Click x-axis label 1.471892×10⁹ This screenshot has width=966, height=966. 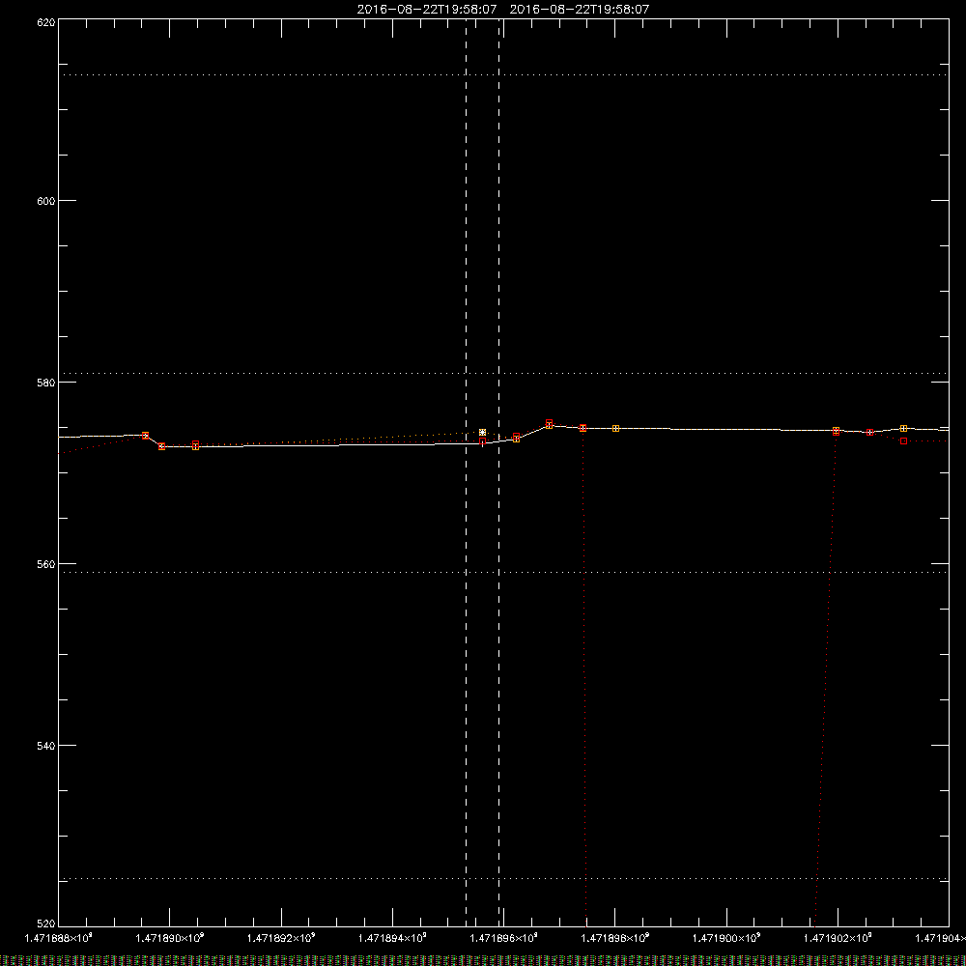pos(281,938)
